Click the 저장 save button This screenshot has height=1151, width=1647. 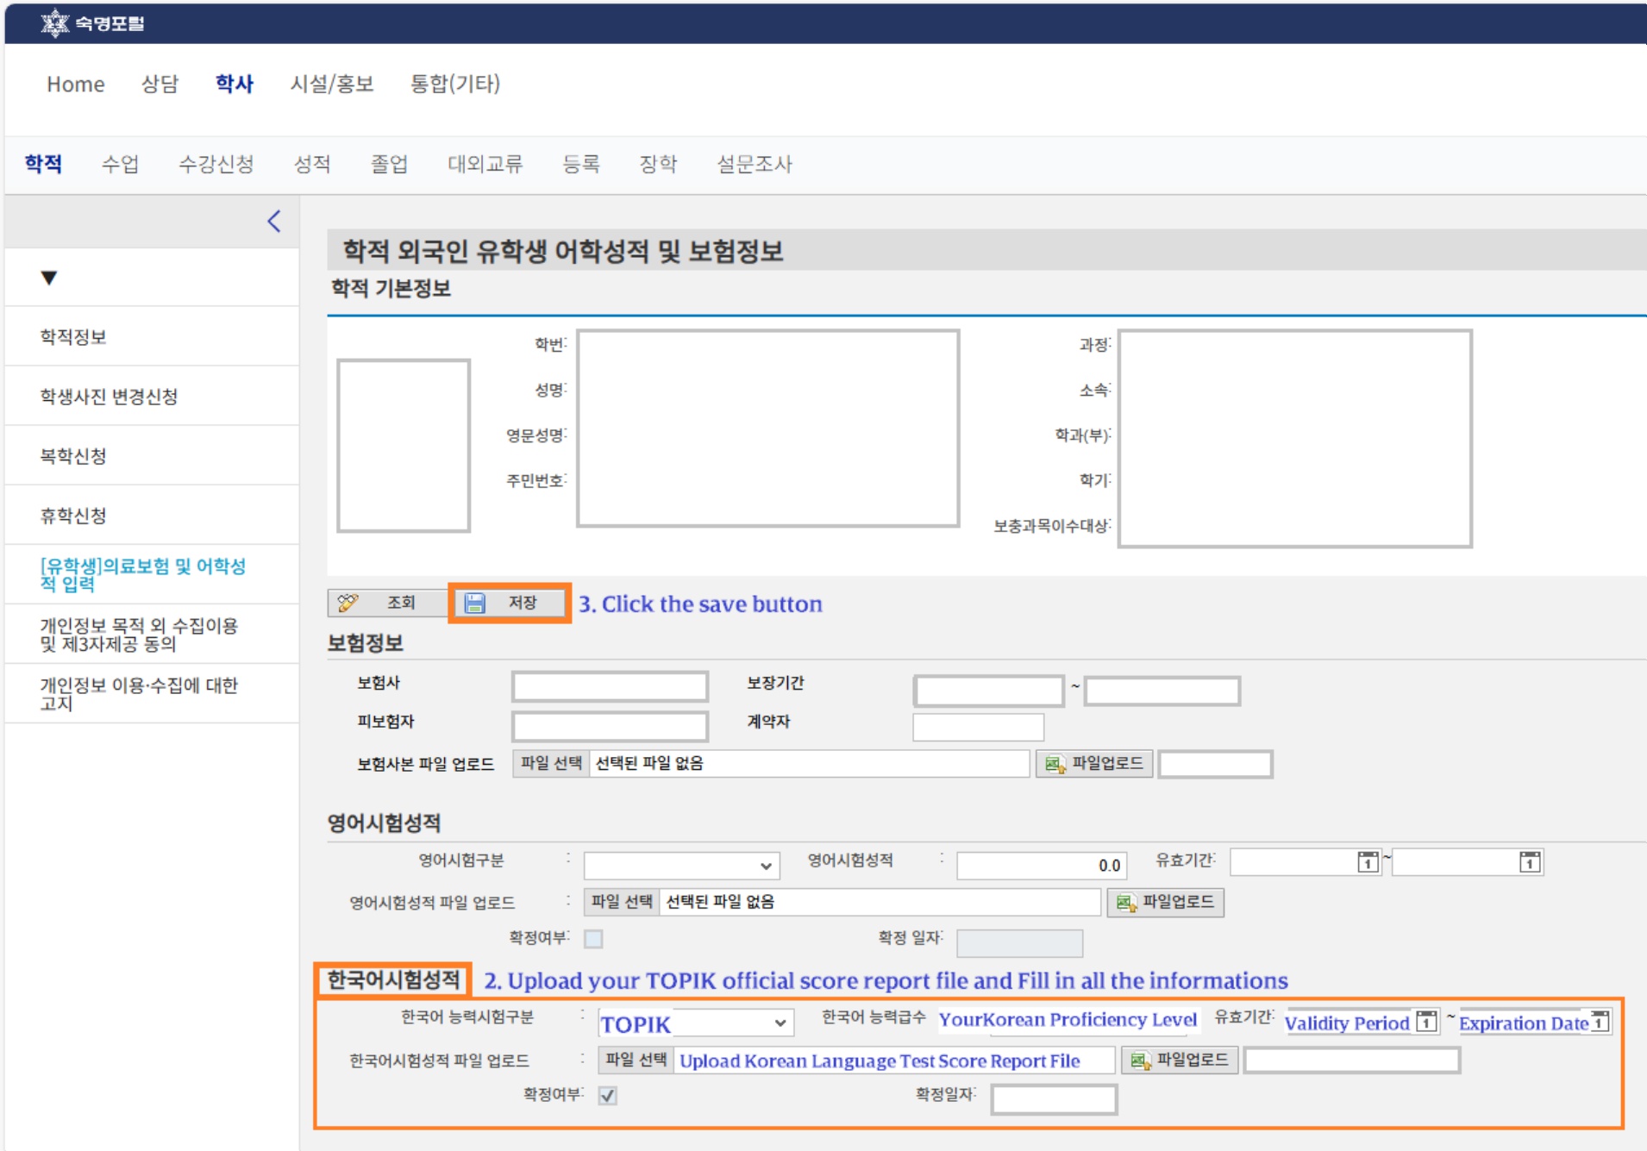[x=509, y=603]
